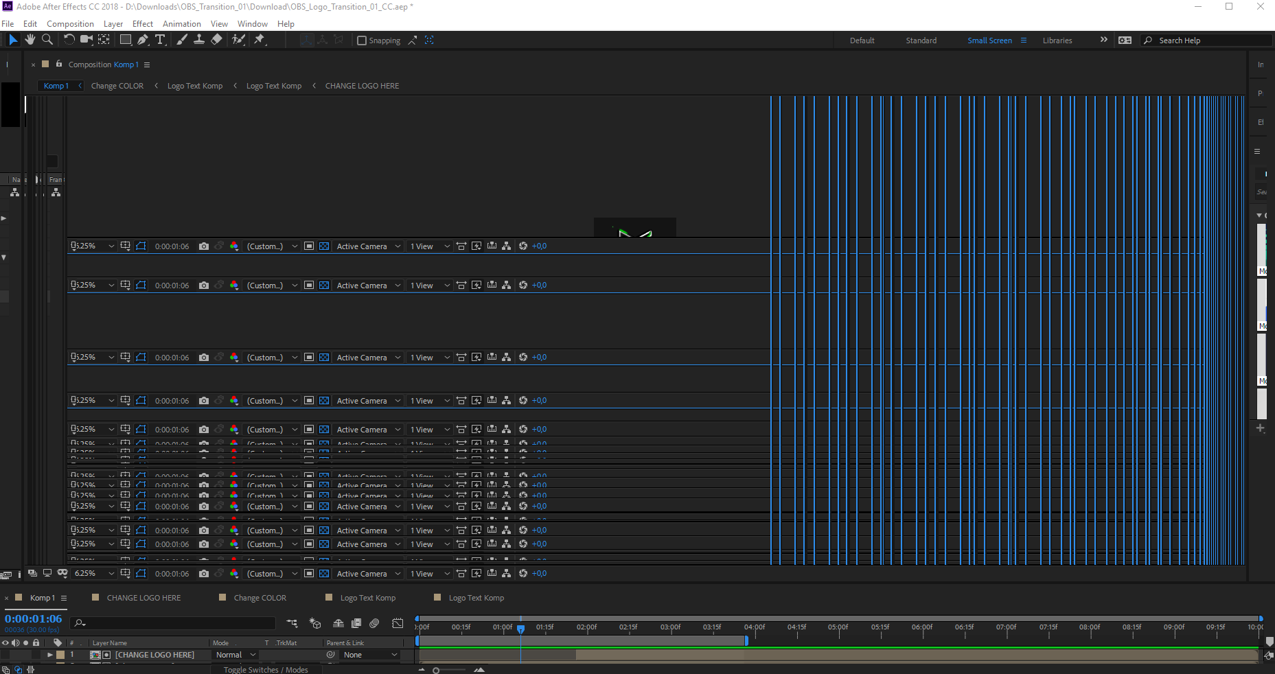The width and height of the screenshot is (1275, 674).
Task: Switch to the Standard workspace
Action: (921, 40)
